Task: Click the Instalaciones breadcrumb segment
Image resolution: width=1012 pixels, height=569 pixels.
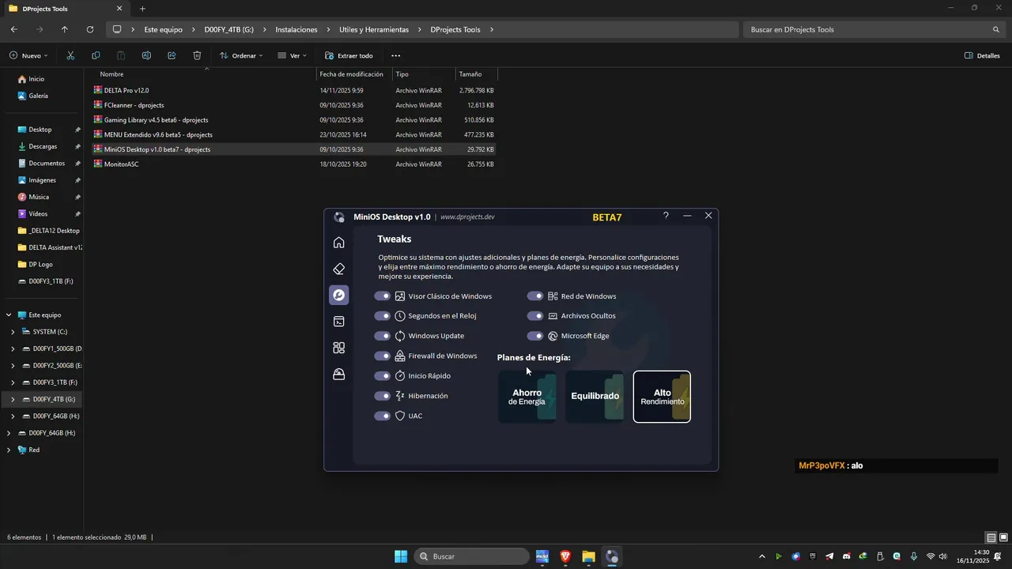Action: click(296, 29)
